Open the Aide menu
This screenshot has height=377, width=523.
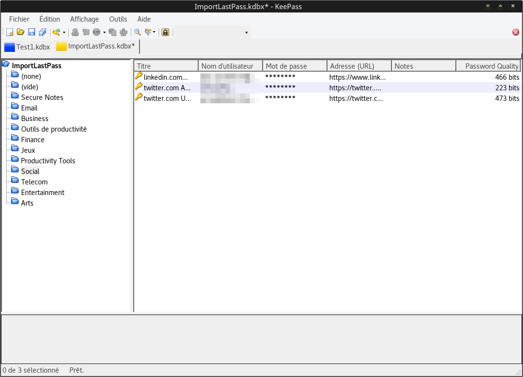(x=144, y=19)
